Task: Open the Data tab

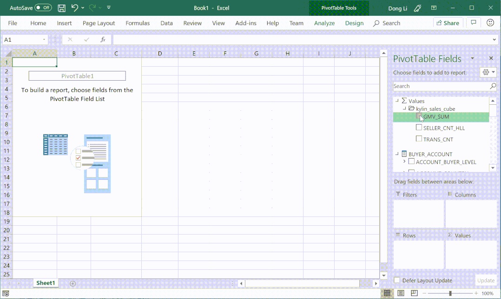Action: [166, 23]
